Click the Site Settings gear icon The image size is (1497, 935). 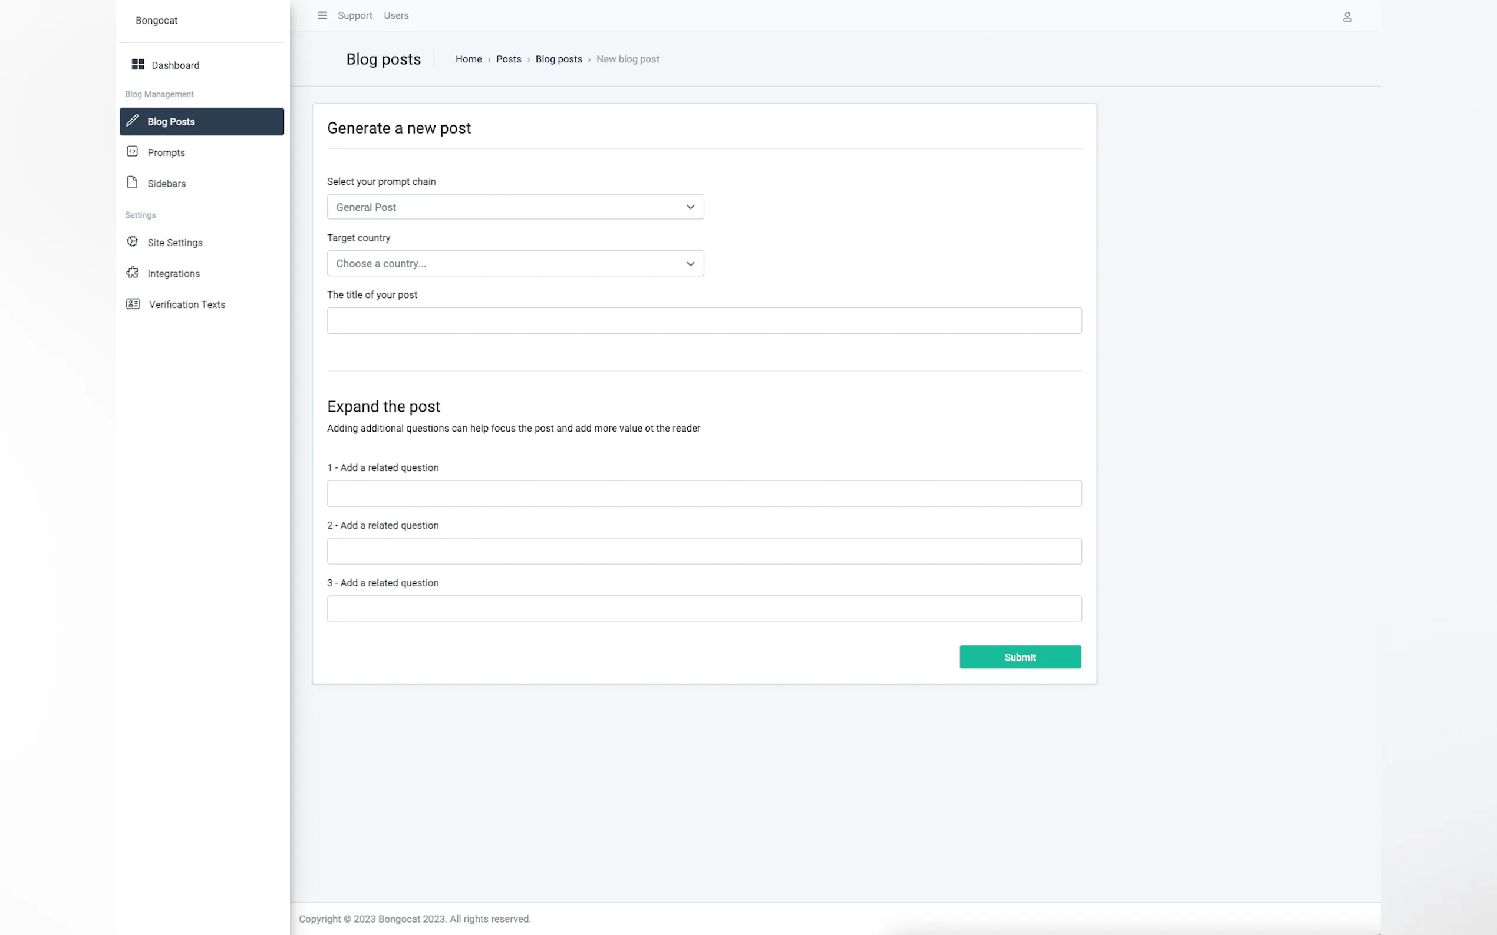(133, 242)
